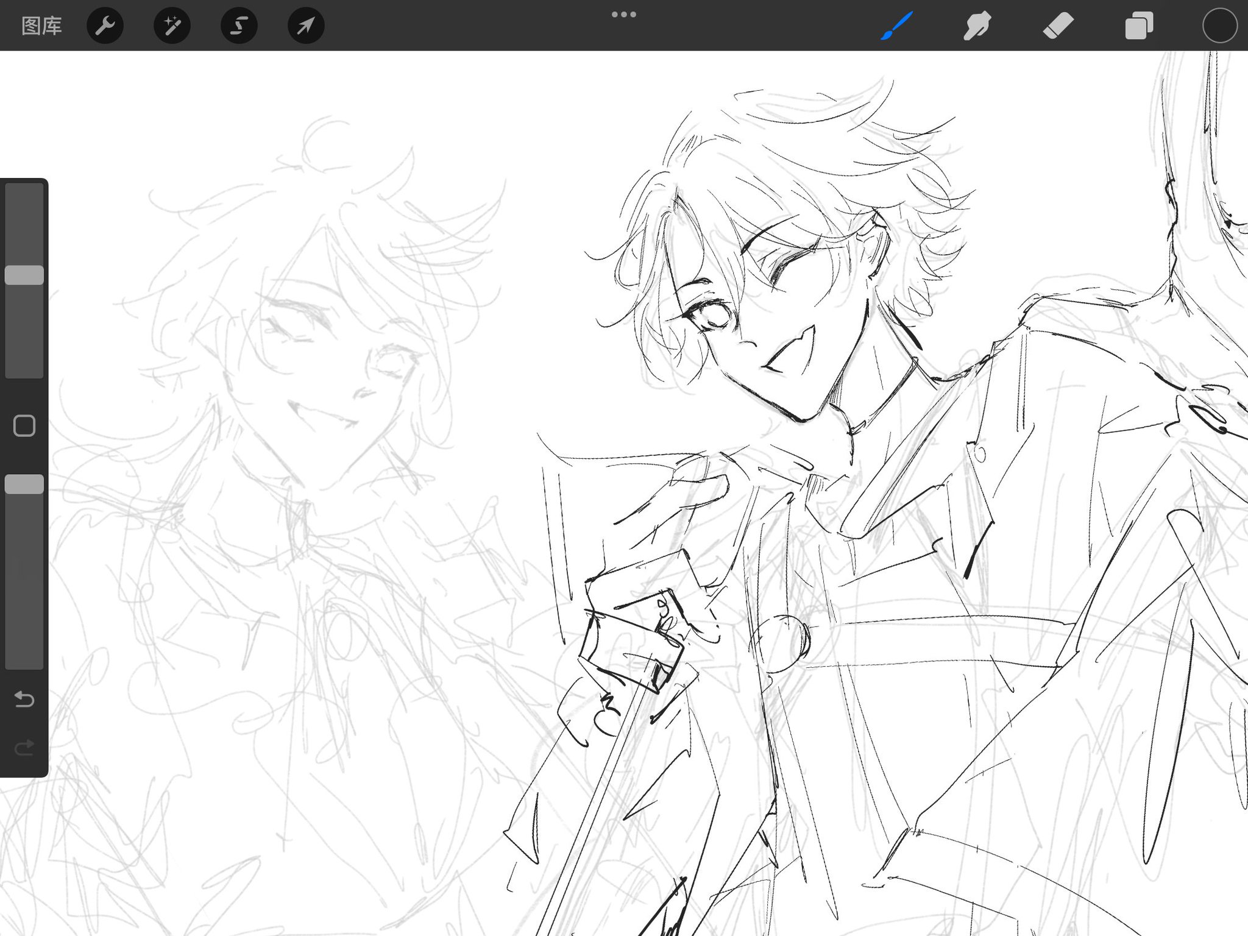Click the brush size slider handle

coord(24,275)
